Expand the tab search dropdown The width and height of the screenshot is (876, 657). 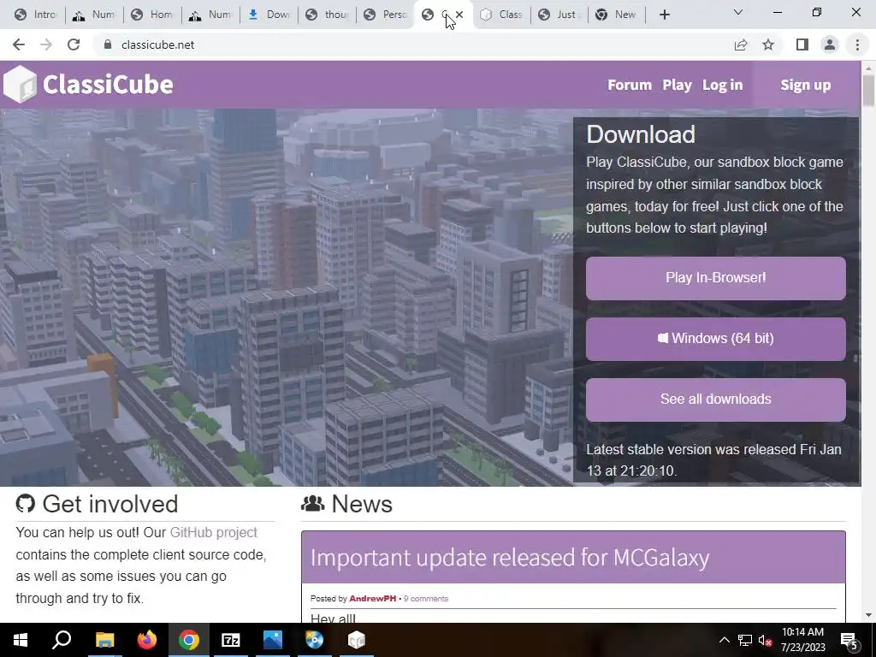738,12
